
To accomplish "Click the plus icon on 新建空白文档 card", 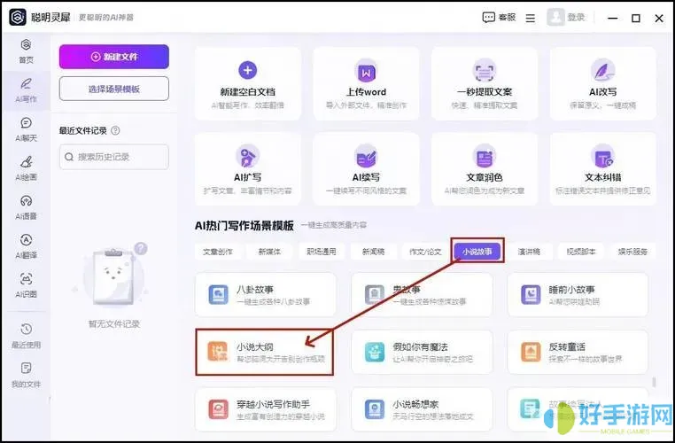I will pyautogui.click(x=247, y=70).
